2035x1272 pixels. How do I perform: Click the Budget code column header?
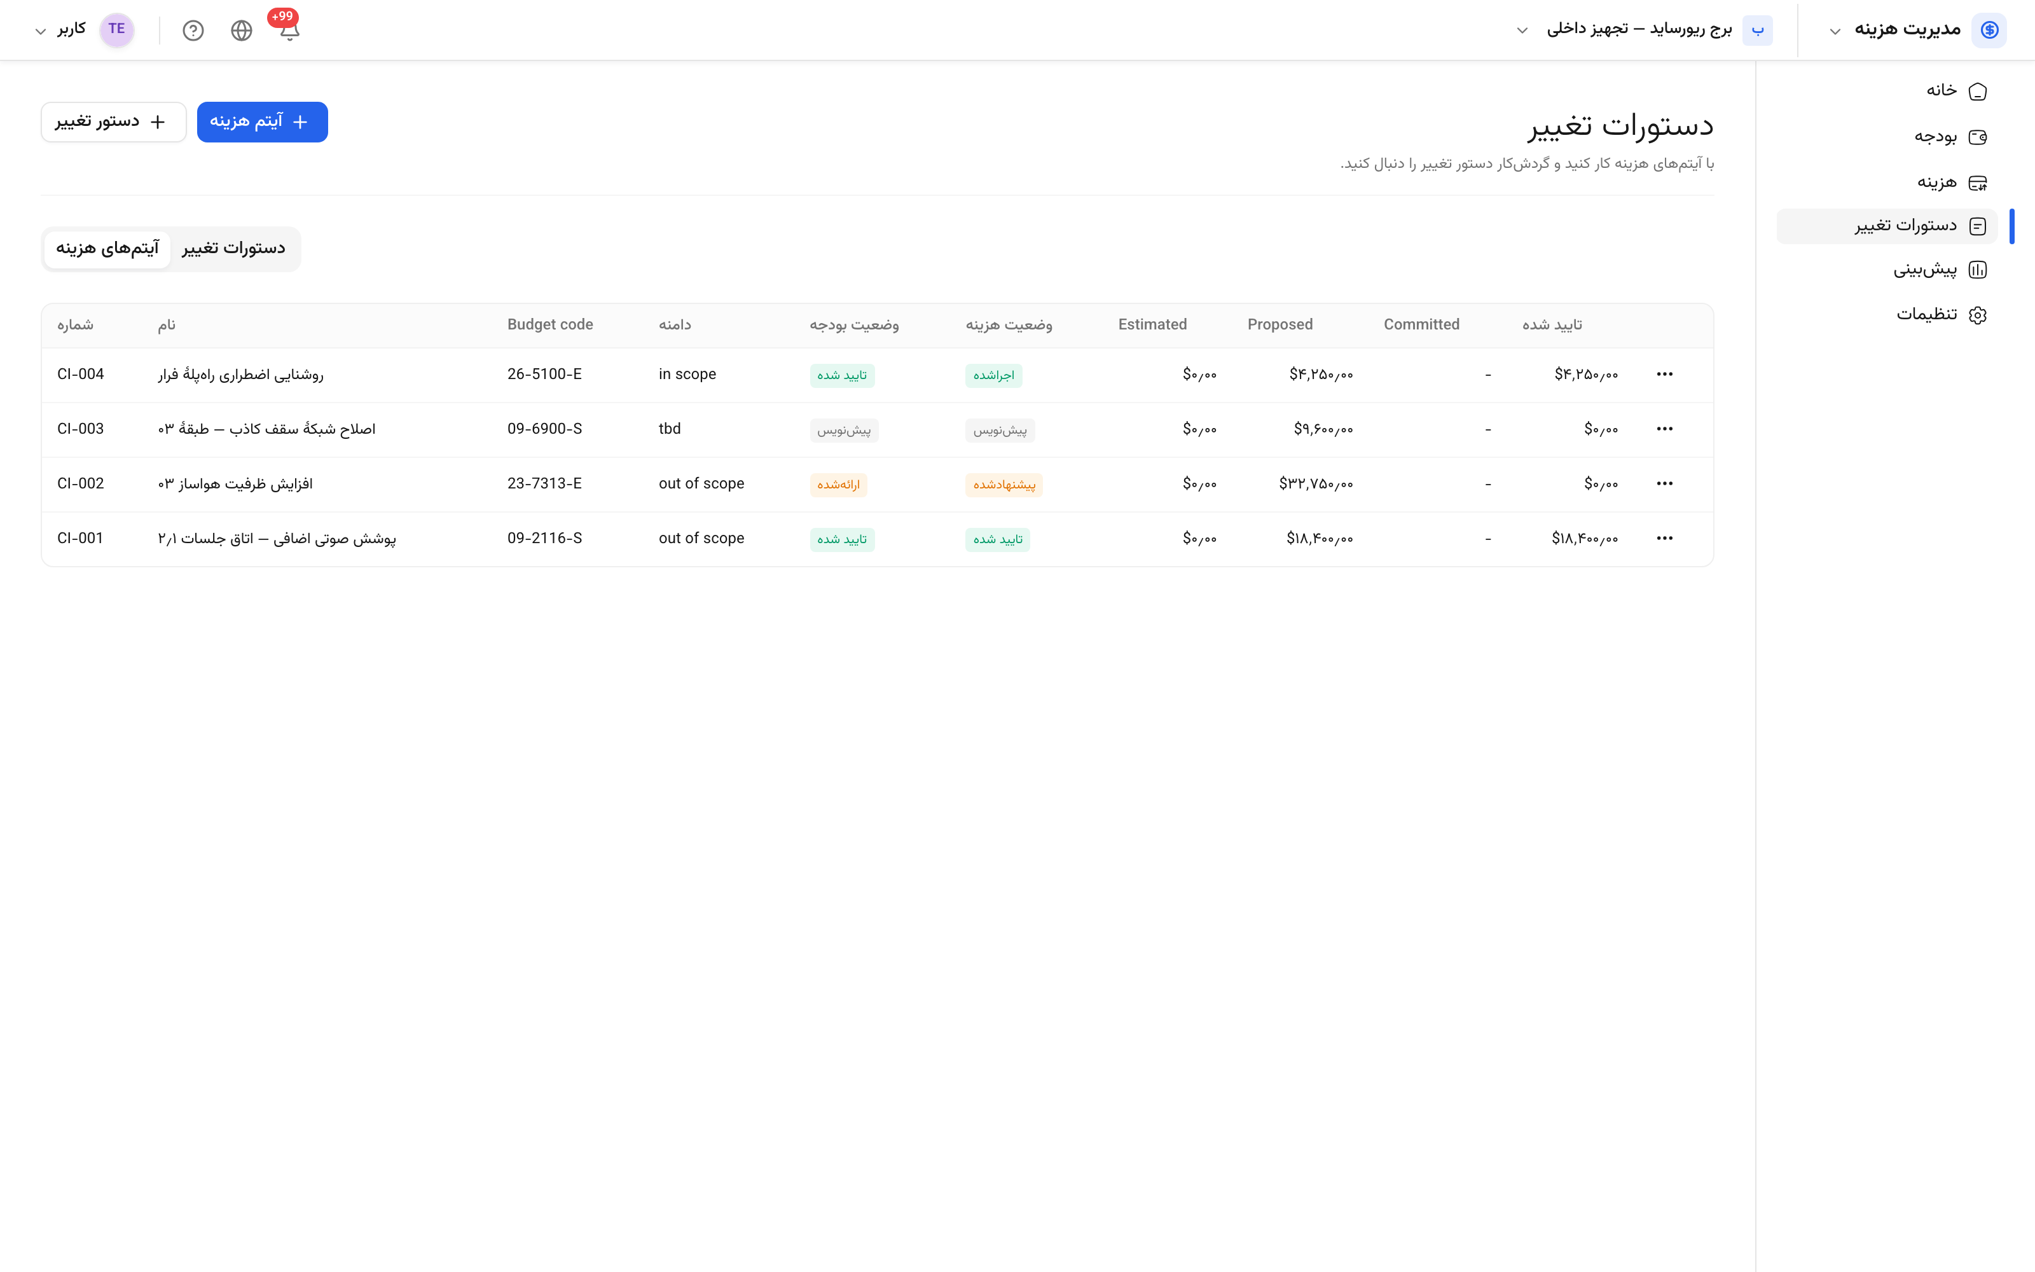[550, 325]
